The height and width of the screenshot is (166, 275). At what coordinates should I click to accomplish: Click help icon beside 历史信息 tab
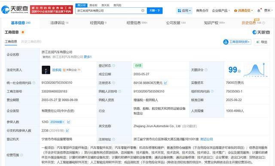[263, 23]
